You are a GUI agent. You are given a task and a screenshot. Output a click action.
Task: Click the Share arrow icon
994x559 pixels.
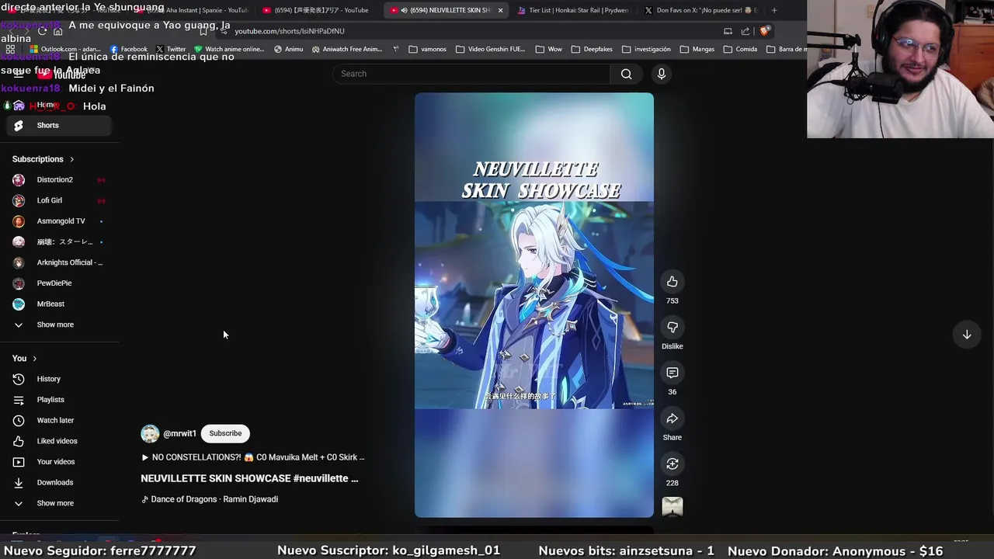[673, 418]
